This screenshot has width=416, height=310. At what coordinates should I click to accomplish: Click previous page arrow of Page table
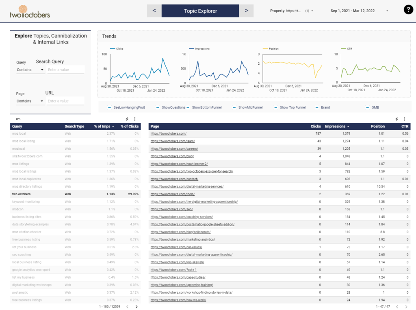(x=397, y=307)
